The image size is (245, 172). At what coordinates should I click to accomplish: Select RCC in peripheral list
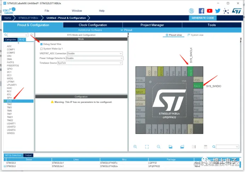[9, 91]
